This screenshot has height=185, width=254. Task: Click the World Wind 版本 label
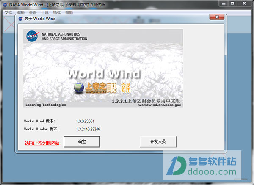tap(39, 121)
